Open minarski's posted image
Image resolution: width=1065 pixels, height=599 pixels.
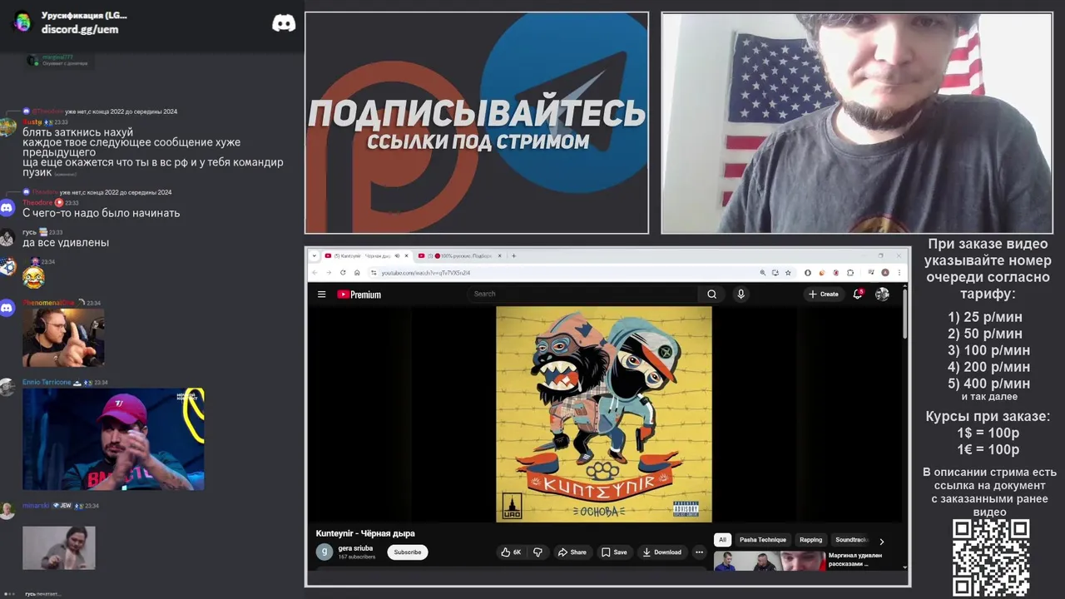pos(59,547)
